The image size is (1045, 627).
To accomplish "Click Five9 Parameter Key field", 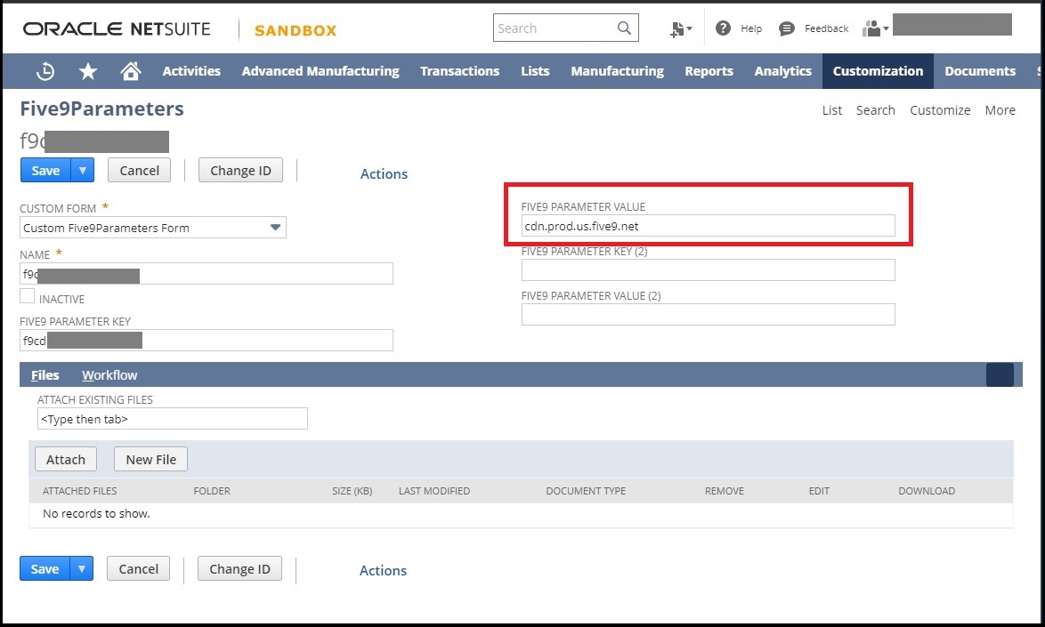I will pyautogui.click(x=207, y=340).
